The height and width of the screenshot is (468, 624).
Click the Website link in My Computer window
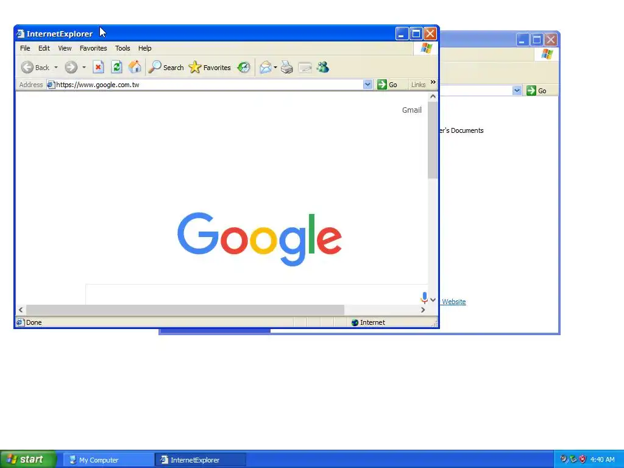(x=453, y=302)
